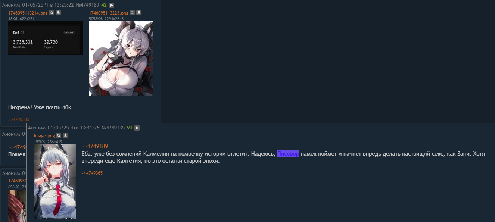The image size is (495, 222).
Task: Click post number №4749189 in header
Action: point(88,5)
